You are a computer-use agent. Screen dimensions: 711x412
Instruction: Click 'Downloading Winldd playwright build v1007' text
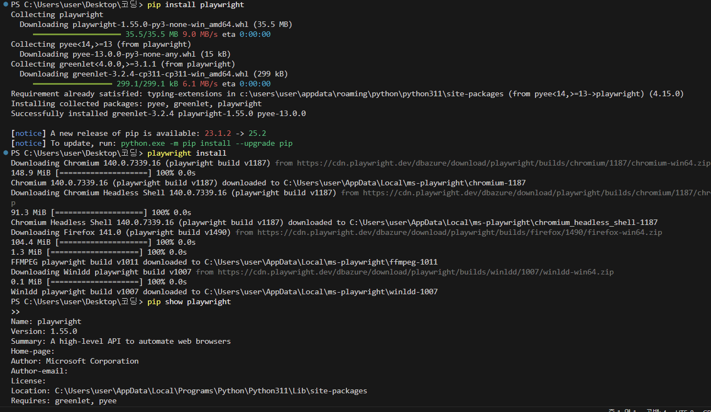point(101,272)
